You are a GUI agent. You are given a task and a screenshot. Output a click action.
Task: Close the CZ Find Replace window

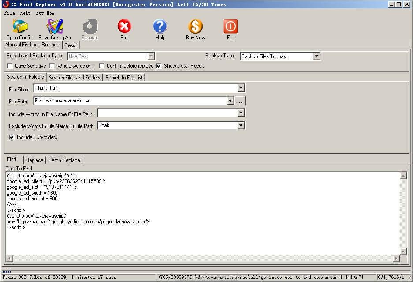tap(406, 4)
